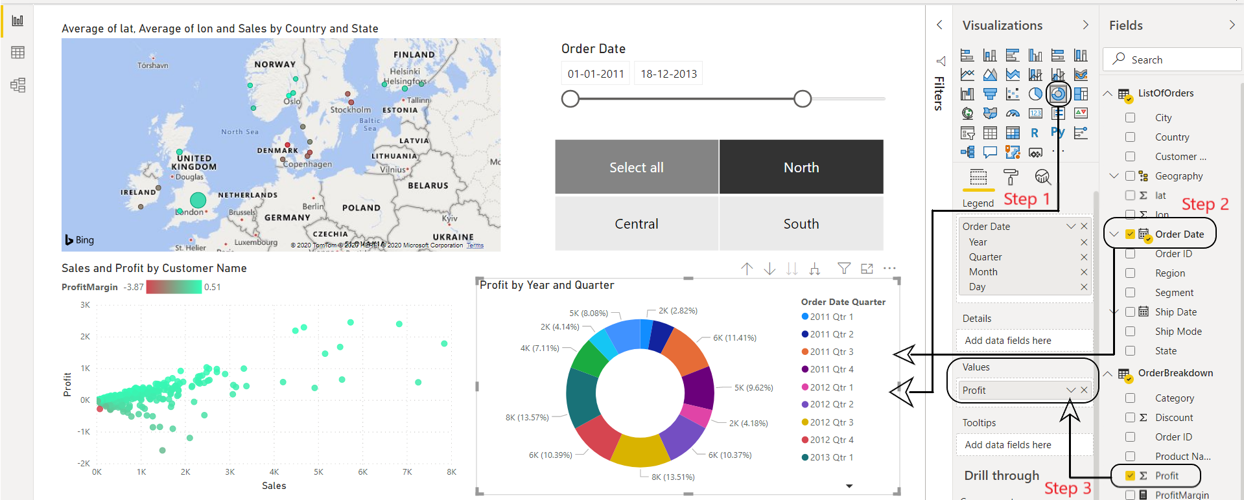Open the Profit value field dropdown

point(1071,390)
